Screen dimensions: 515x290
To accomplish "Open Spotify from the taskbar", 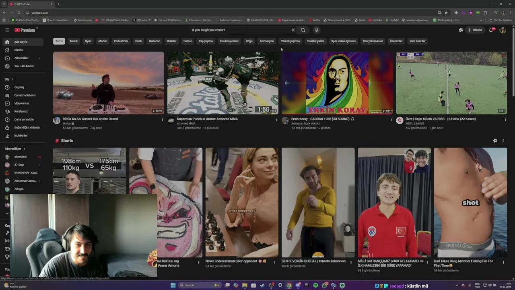I will click(x=315, y=285).
